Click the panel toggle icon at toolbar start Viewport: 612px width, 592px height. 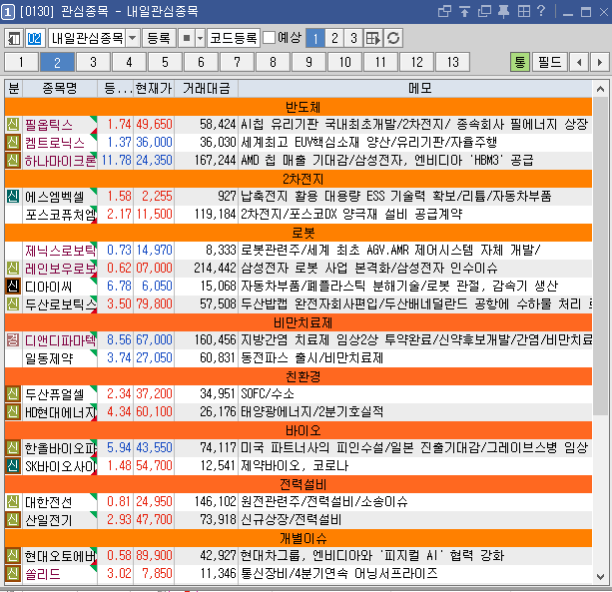pos(14,38)
